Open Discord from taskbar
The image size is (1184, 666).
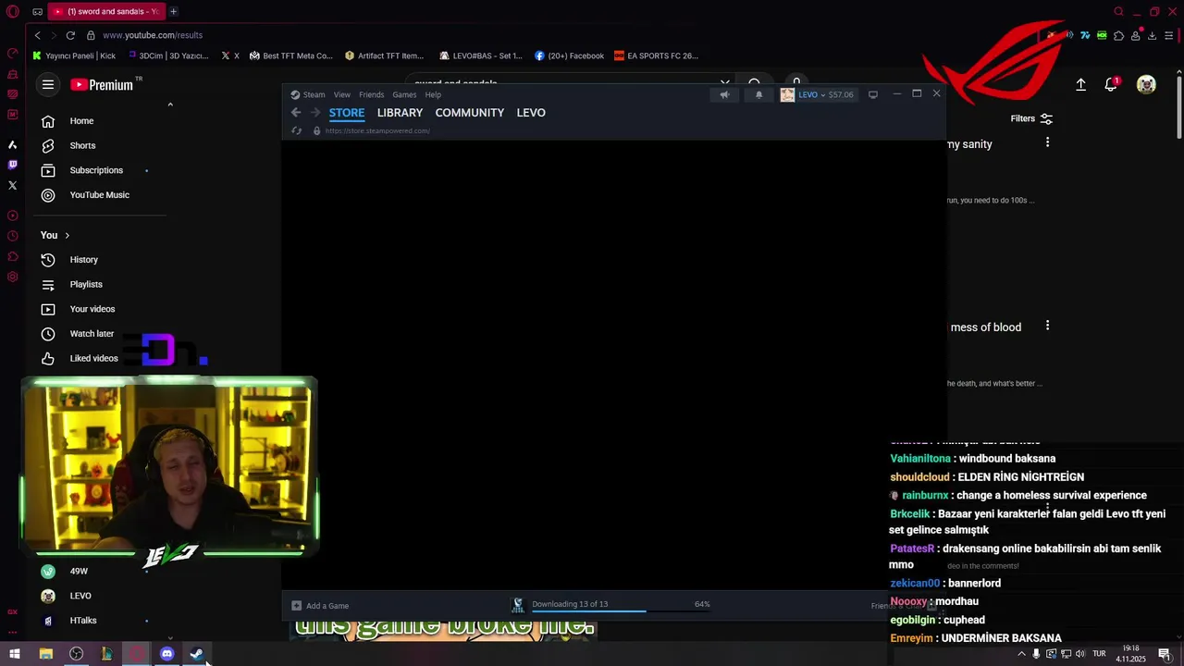point(166,654)
